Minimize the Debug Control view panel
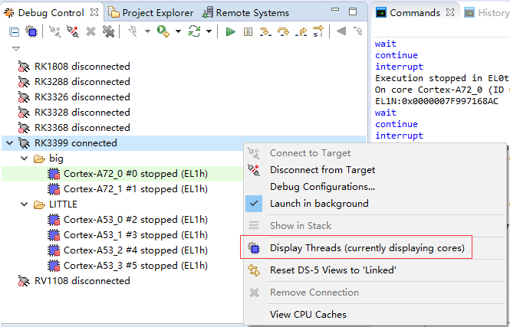This screenshot has width=510, height=327. pyautogui.click(x=335, y=10)
